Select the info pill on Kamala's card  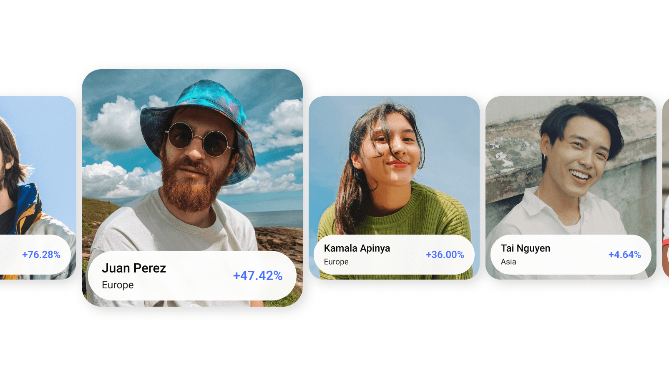394,255
